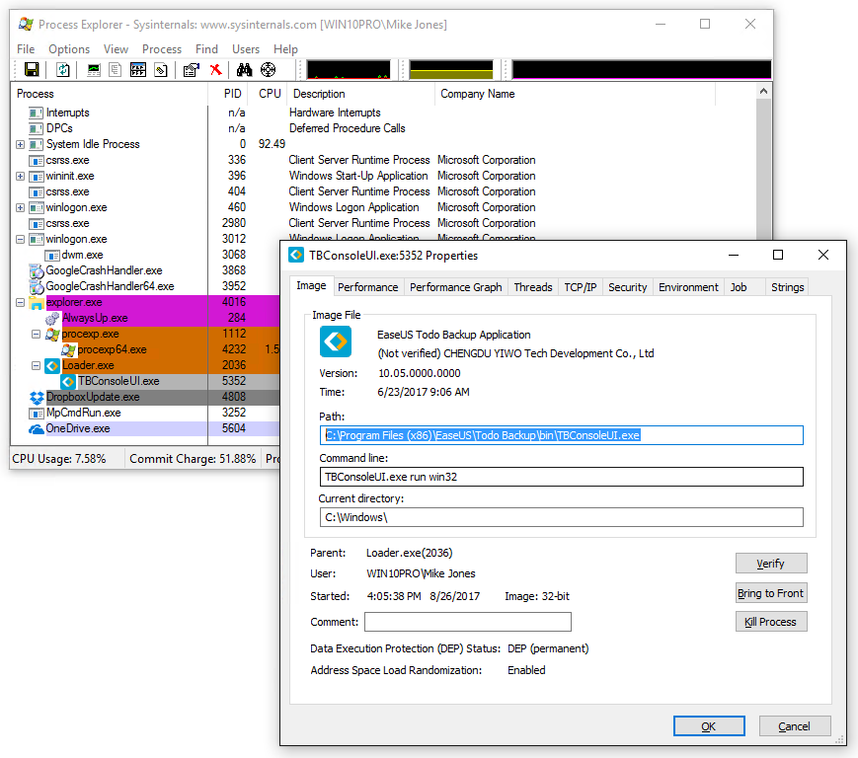The image size is (858, 758).
Task: Click the CPU usage mini graph
Action: pyautogui.click(x=349, y=70)
